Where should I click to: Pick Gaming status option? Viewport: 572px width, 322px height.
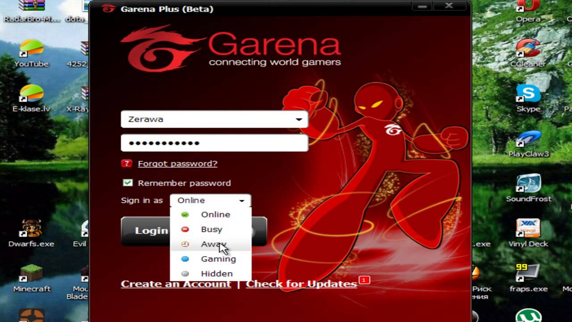tap(218, 258)
